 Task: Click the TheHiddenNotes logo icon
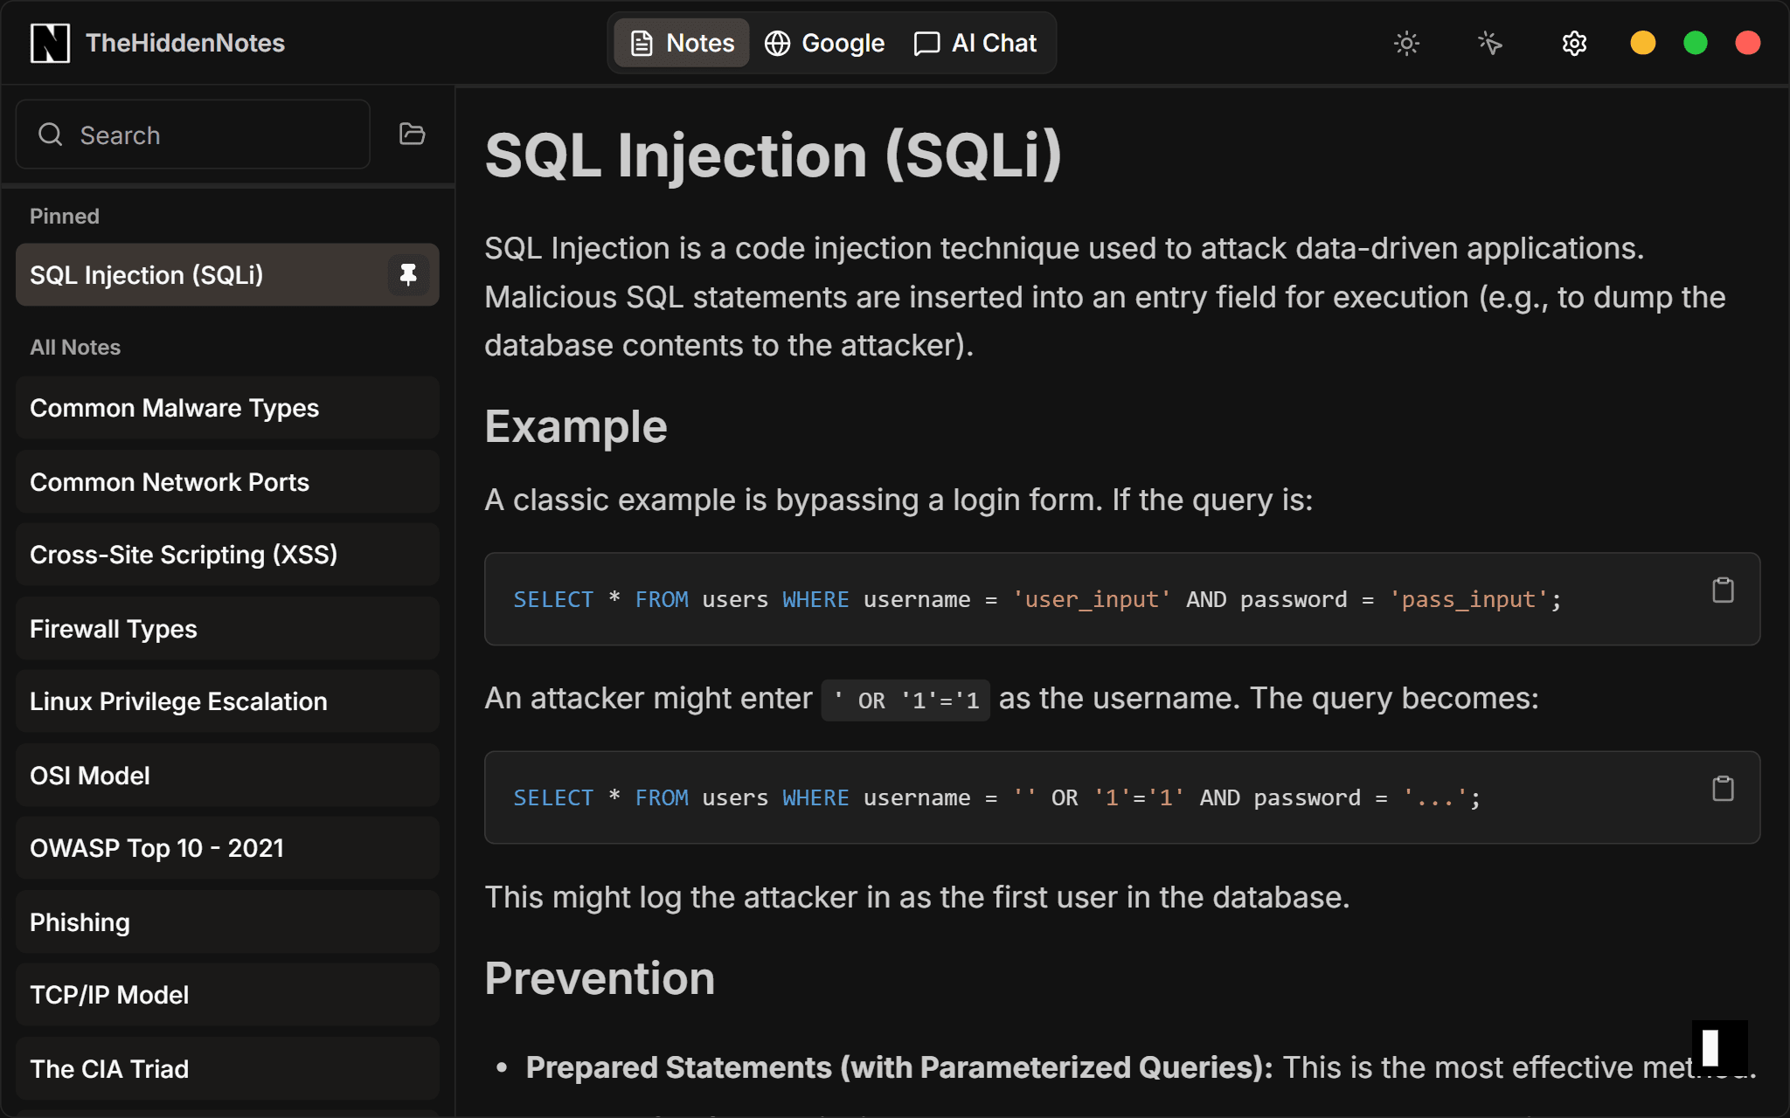50,43
